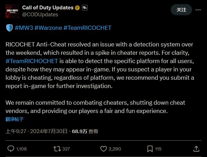
Task: Click the Call of Duty affiliate badge
Action: coord(84,8)
